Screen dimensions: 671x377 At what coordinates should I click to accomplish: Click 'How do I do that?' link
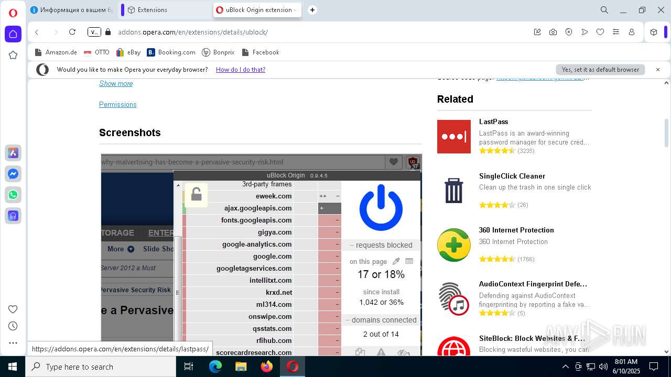click(x=241, y=70)
